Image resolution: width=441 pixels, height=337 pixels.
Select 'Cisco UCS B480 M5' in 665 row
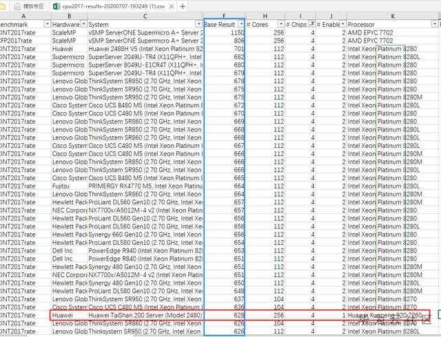pyautogui.click(x=145, y=178)
